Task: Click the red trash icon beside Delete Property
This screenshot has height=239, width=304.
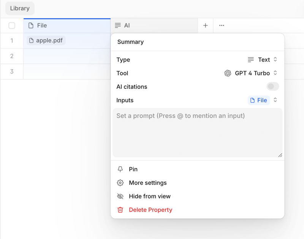Action: [x=120, y=210]
